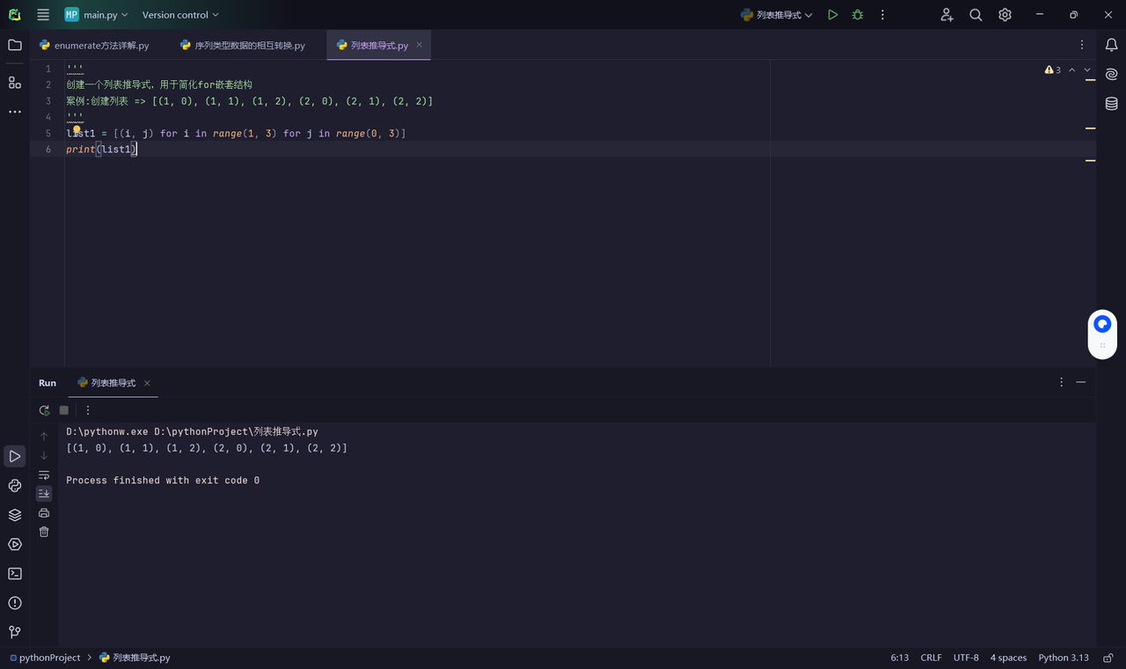Image resolution: width=1126 pixels, height=669 pixels.
Task: Go to previous highlighted problem arrow
Action: click(1071, 70)
